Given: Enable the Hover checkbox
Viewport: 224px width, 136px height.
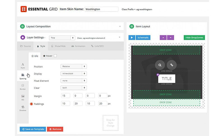Looking at the screenshot, I should [55, 56].
